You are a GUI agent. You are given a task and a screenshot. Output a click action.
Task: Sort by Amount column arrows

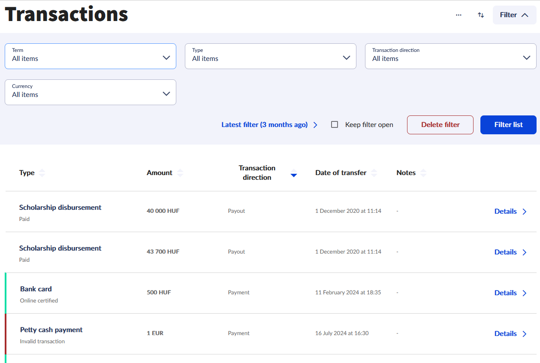pos(180,173)
